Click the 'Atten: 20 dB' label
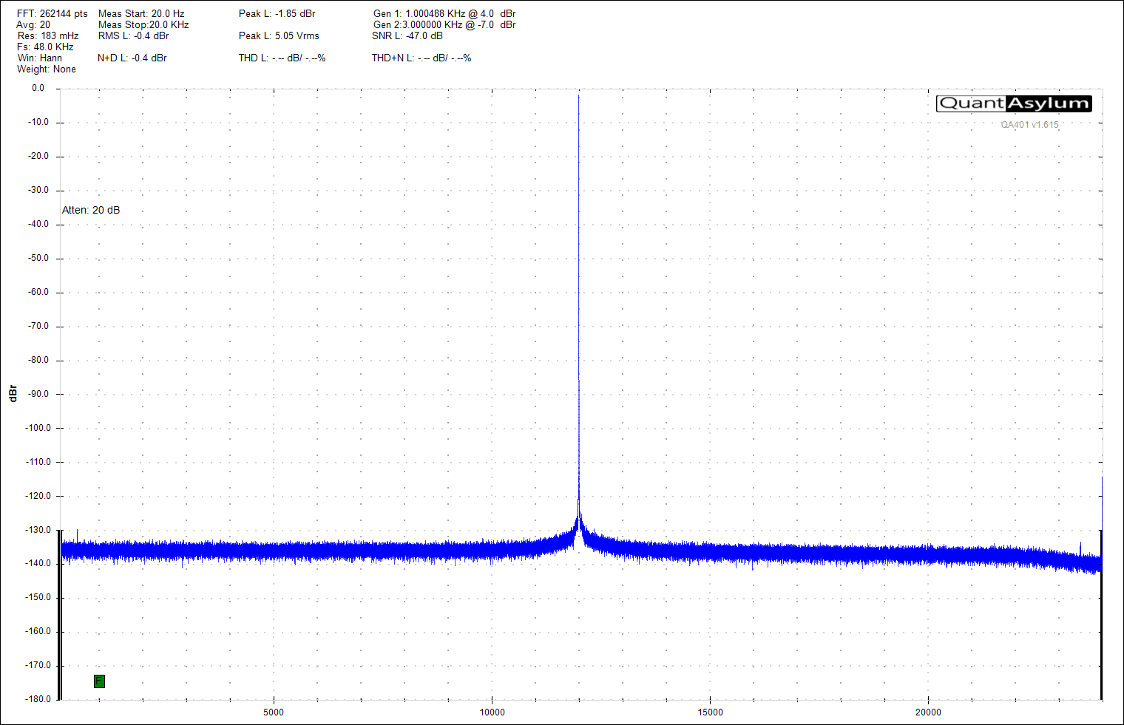 point(91,211)
